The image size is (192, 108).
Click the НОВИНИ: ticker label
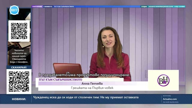(x=19, y=99)
